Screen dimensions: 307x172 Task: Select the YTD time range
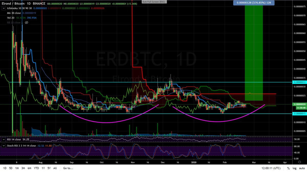(x=37, y=168)
